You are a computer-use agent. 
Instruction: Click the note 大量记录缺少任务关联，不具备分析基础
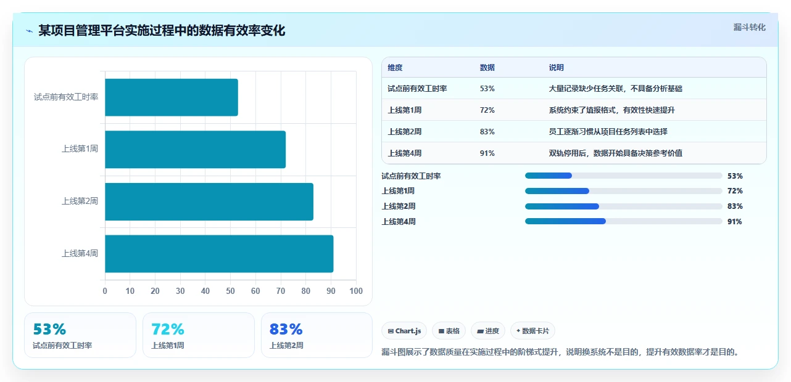616,89
